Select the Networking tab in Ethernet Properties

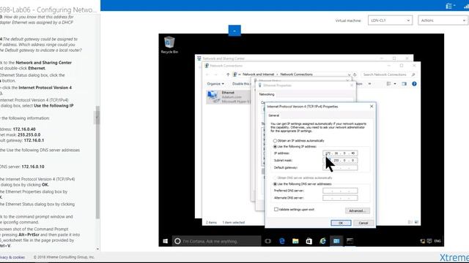pyautogui.click(x=267, y=94)
